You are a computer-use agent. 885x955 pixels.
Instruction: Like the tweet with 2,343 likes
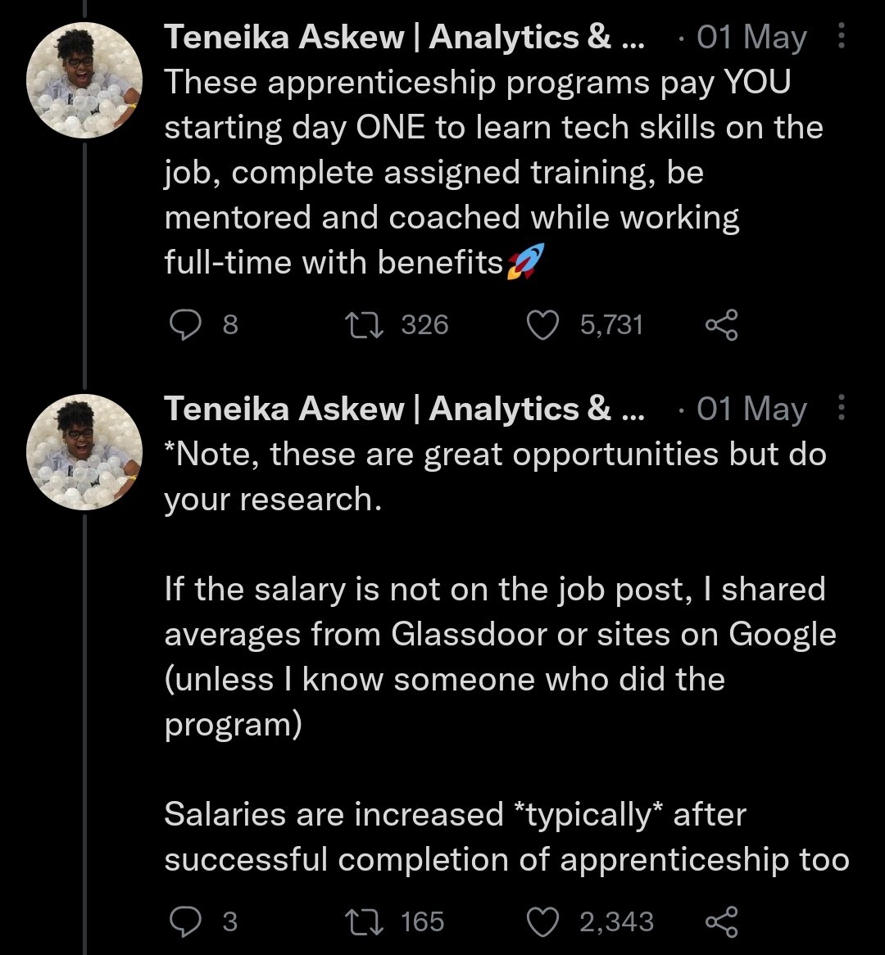tap(541, 921)
